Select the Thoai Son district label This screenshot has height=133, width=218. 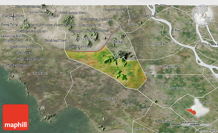176,88
